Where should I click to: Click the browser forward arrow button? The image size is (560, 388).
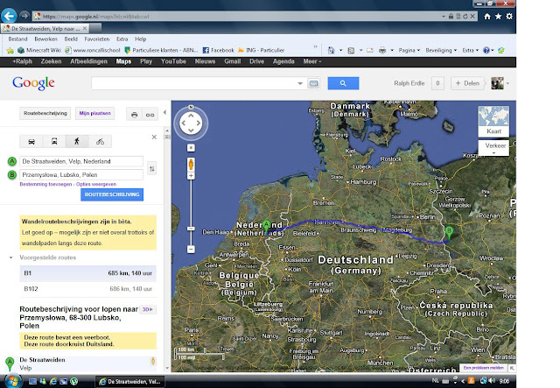24,16
